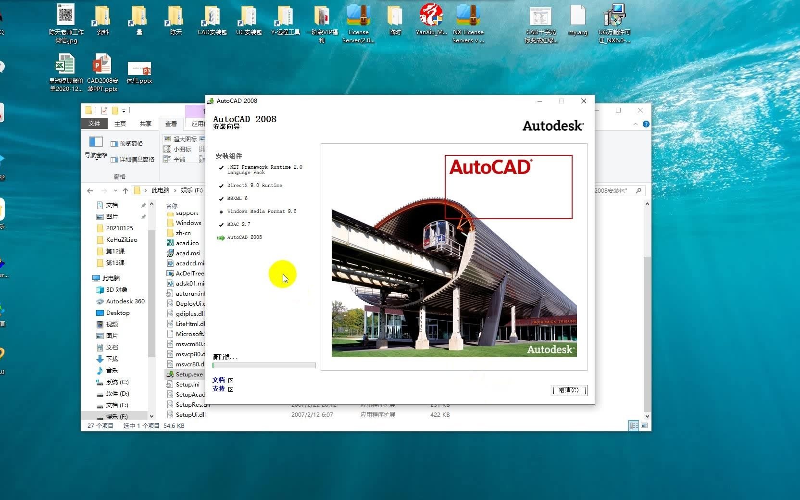
Task: Select 20210125 folder in quick access
Action: click(x=115, y=228)
